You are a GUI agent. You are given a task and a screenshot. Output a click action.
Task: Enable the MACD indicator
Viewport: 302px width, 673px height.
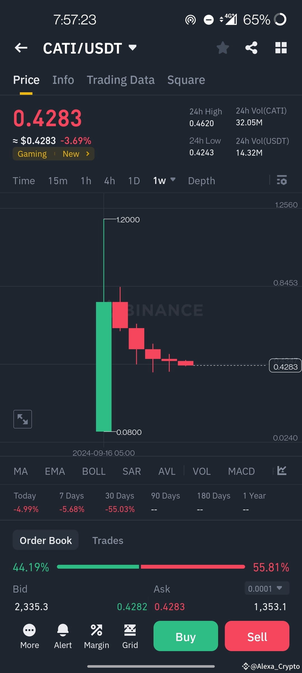pos(241,471)
